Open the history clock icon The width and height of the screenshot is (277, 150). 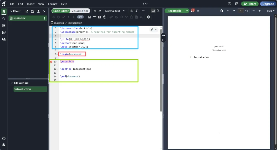[x=230, y=4]
